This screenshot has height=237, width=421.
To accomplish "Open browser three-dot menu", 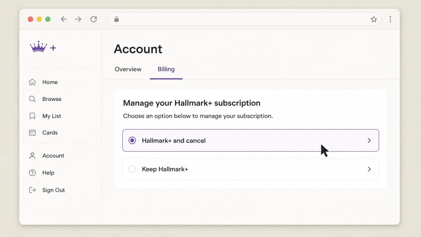I will pyautogui.click(x=390, y=19).
